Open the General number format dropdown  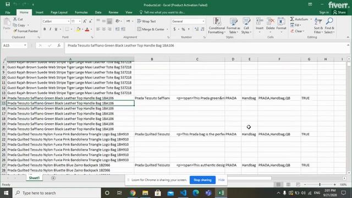[203, 21]
